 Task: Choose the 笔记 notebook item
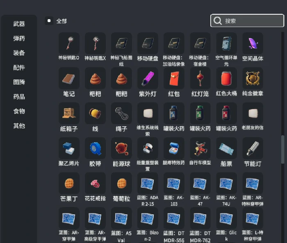(69, 78)
